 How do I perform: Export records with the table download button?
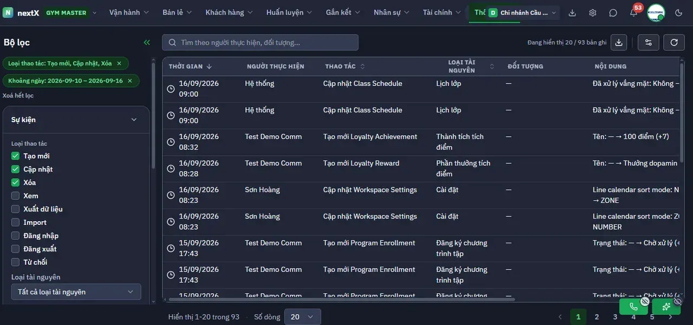coord(619,42)
